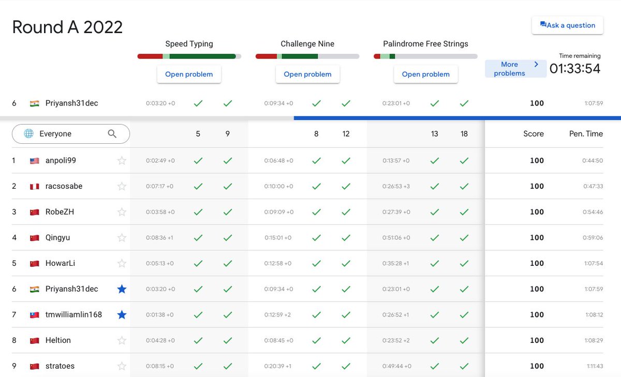Click Palindrome Free Strings points value 18
The width and height of the screenshot is (621, 377).
click(x=464, y=134)
